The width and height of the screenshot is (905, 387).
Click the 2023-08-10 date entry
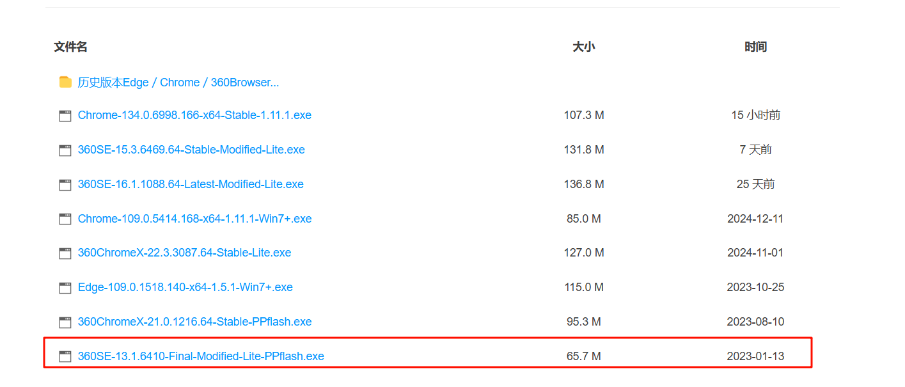click(755, 322)
